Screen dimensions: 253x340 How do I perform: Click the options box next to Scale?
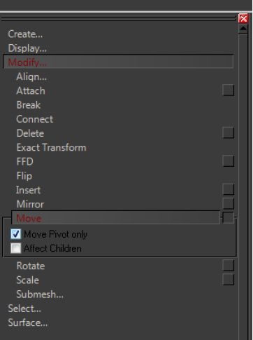pyautogui.click(x=228, y=280)
